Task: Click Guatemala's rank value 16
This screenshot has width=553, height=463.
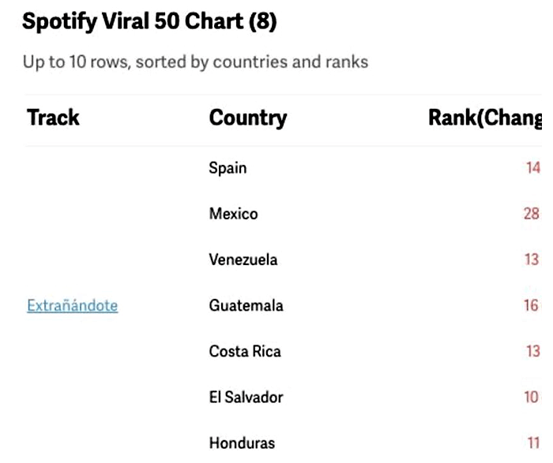Action: (x=532, y=305)
